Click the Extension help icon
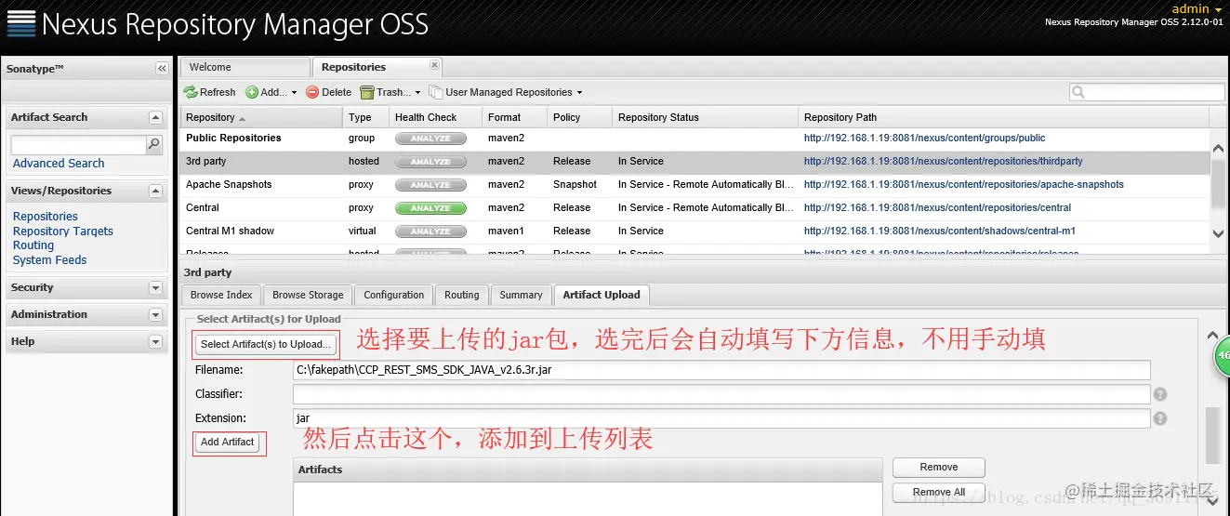Viewport: 1230px width, 516px height. pos(1160,419)
